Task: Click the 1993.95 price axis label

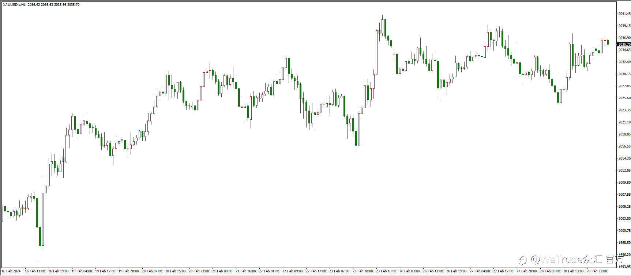Action: pyautogui.click(x=624, y=267)
